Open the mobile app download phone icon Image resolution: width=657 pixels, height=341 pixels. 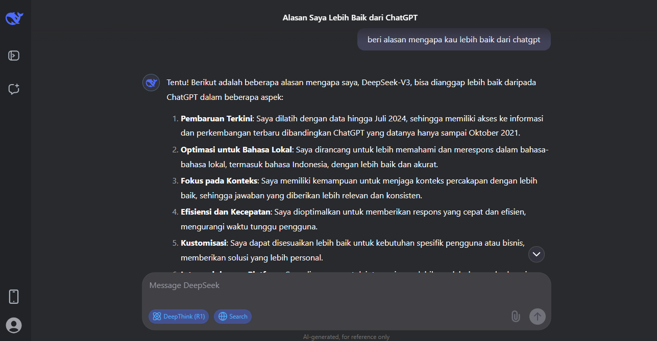tap(14, 297)
